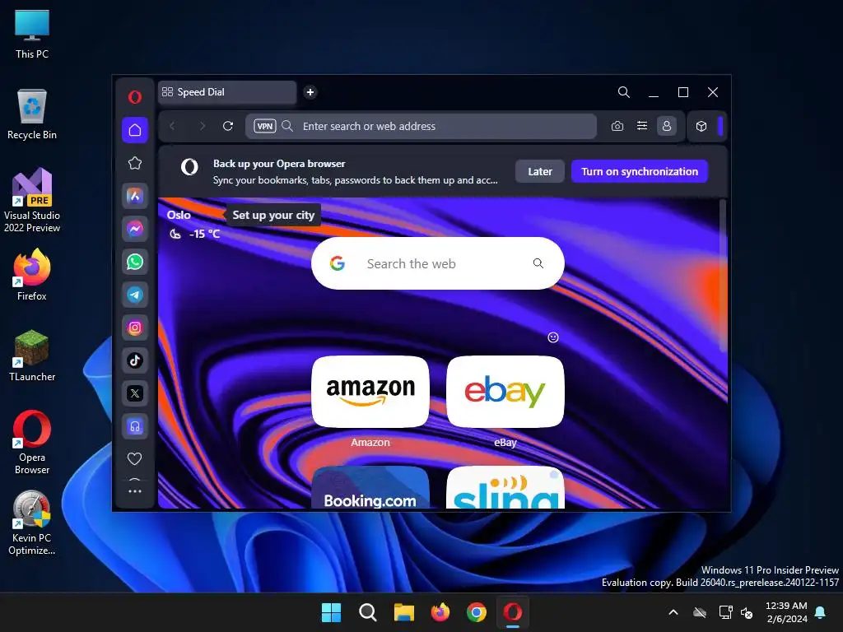
Task: Select the This PC desktop icon
Action: click(32, 34)
